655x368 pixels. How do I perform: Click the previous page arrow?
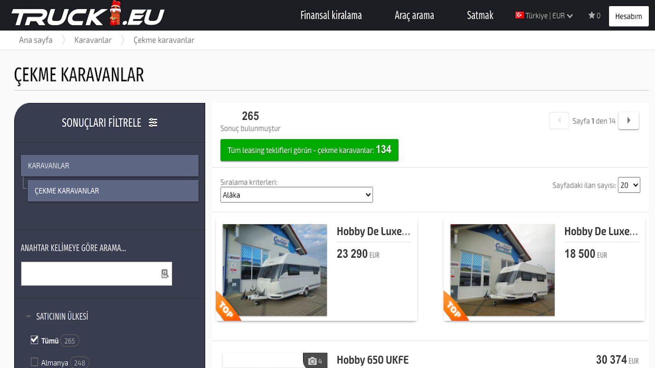559,121
